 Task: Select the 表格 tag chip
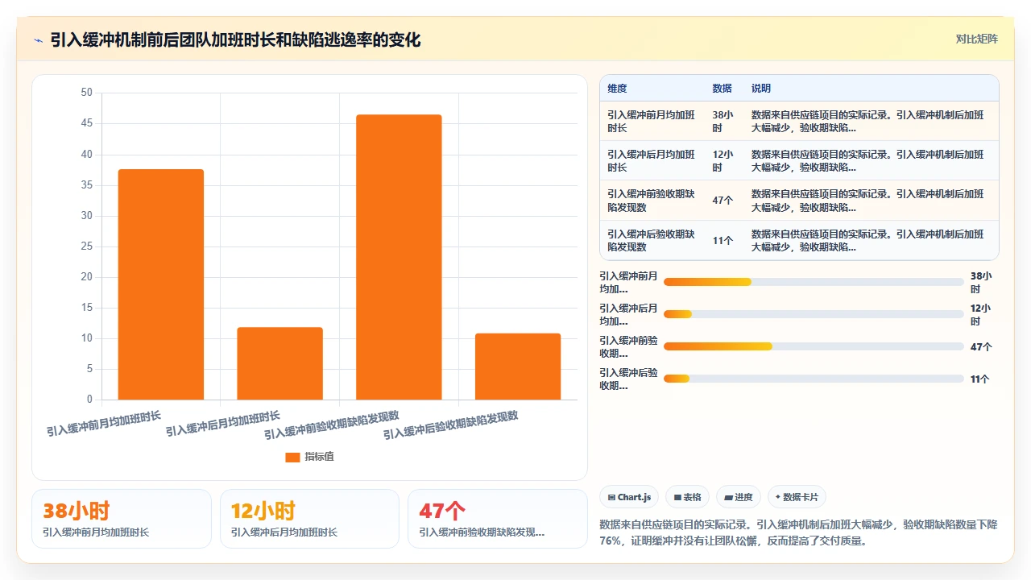[687, 497]
